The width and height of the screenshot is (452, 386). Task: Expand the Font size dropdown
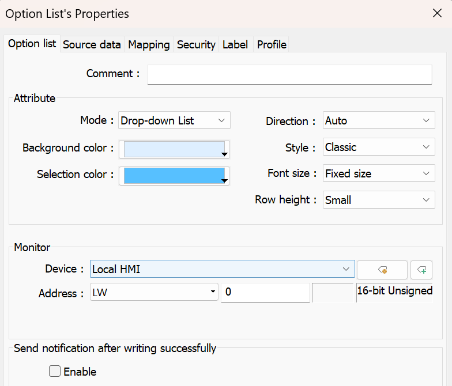pyautogui.click(x=379, y=173)
